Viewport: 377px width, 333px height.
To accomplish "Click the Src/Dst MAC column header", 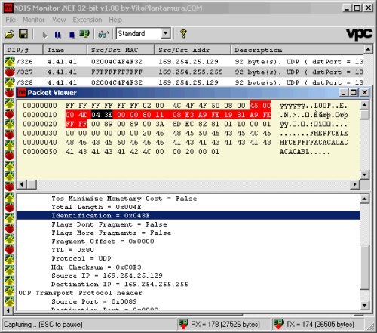I will (x=121, y=50).
